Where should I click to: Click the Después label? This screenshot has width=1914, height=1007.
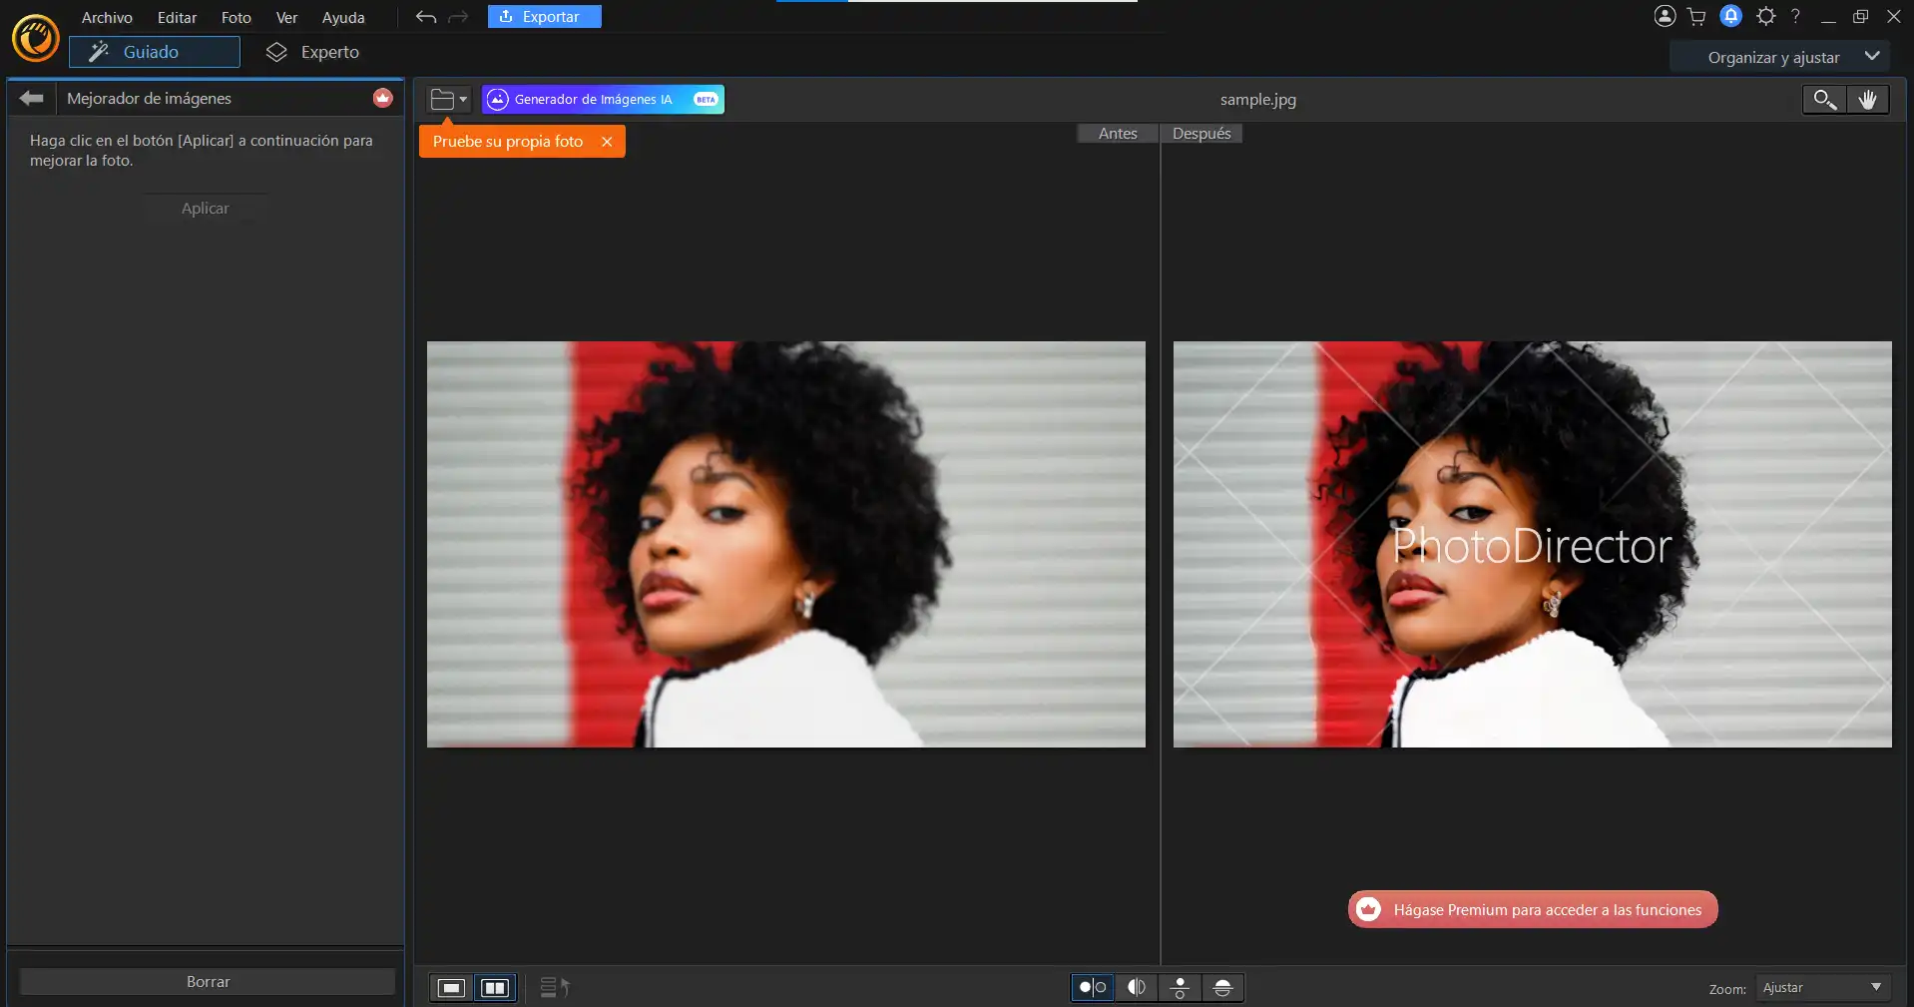pyautogui.click(x=1201, y=134)
